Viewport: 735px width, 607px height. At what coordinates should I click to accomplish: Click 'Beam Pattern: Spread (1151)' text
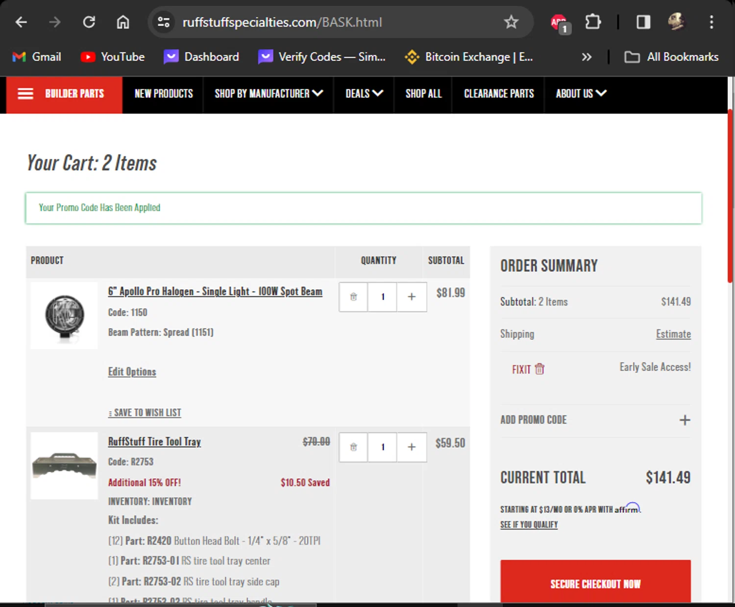(161, 332)
